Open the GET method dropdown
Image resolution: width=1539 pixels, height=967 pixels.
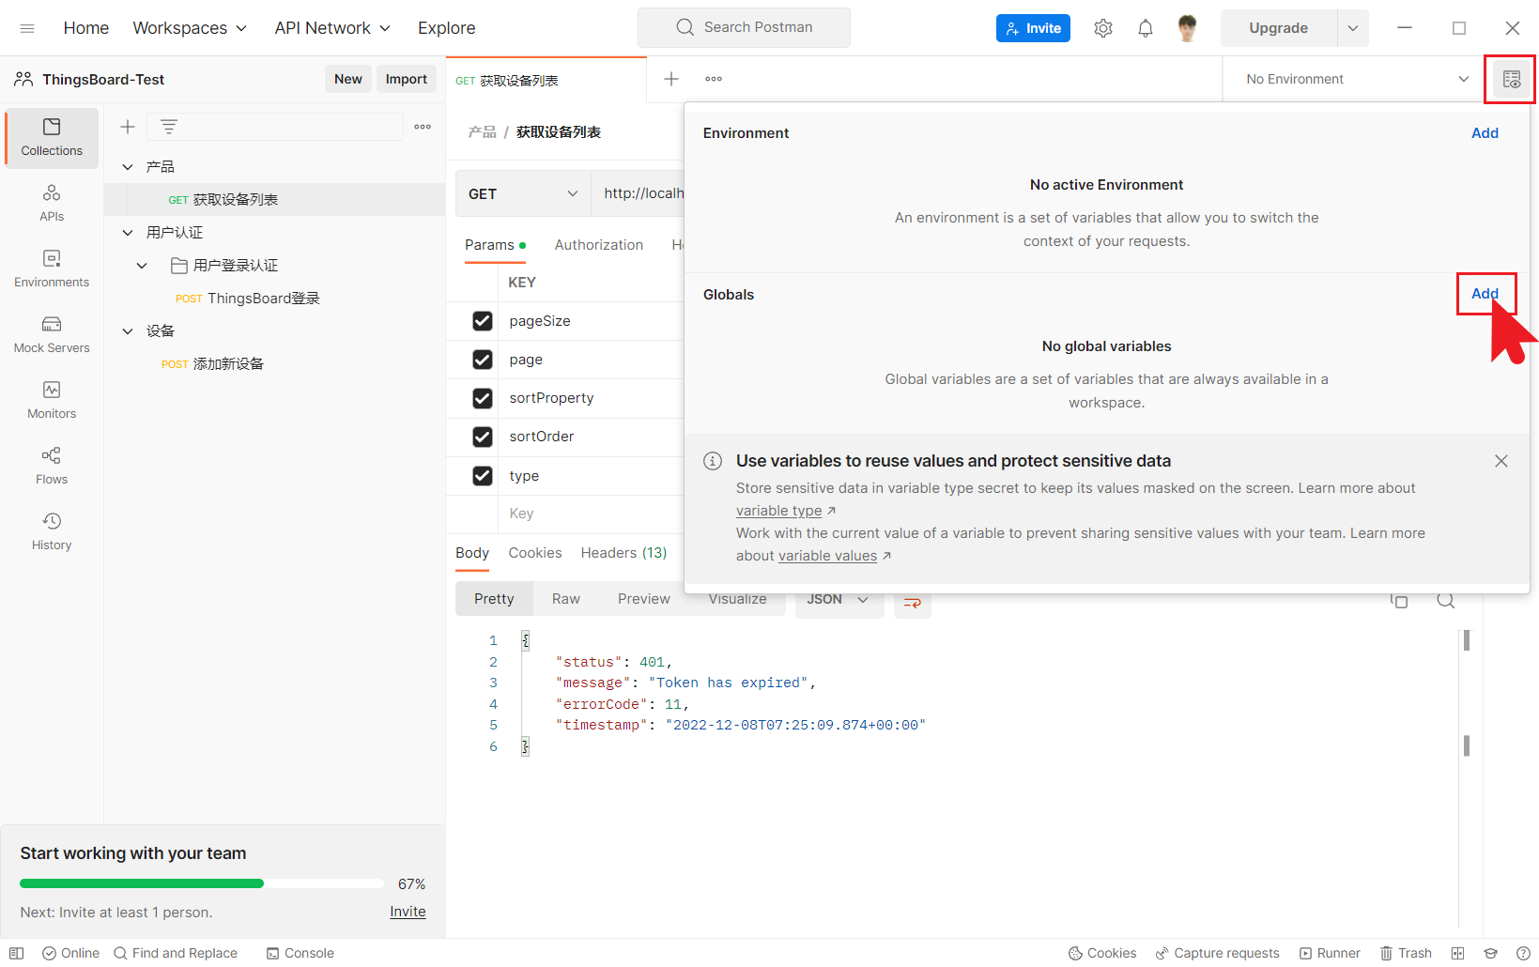coord(523,193)
